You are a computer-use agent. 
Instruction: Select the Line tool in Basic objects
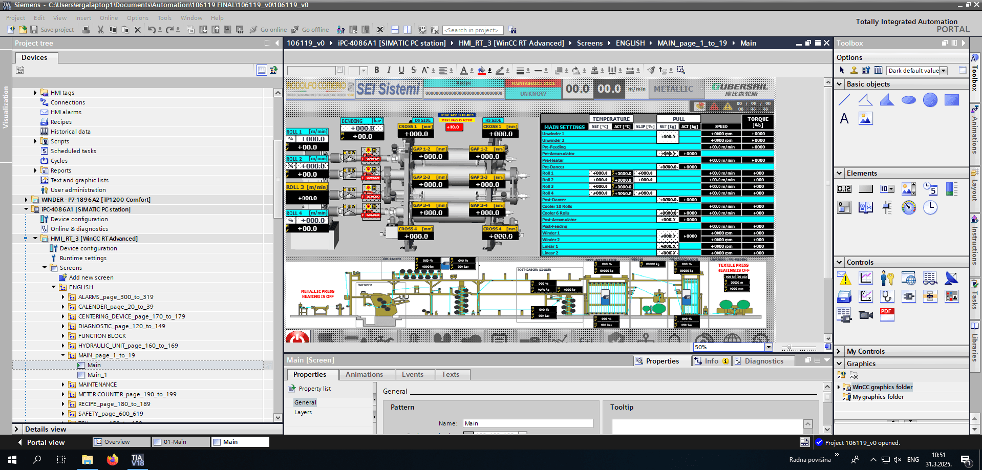click(844, 100)
